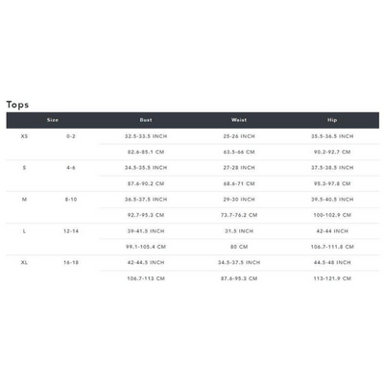
Task: Select the Bust column header
Action: pos(146,120)
